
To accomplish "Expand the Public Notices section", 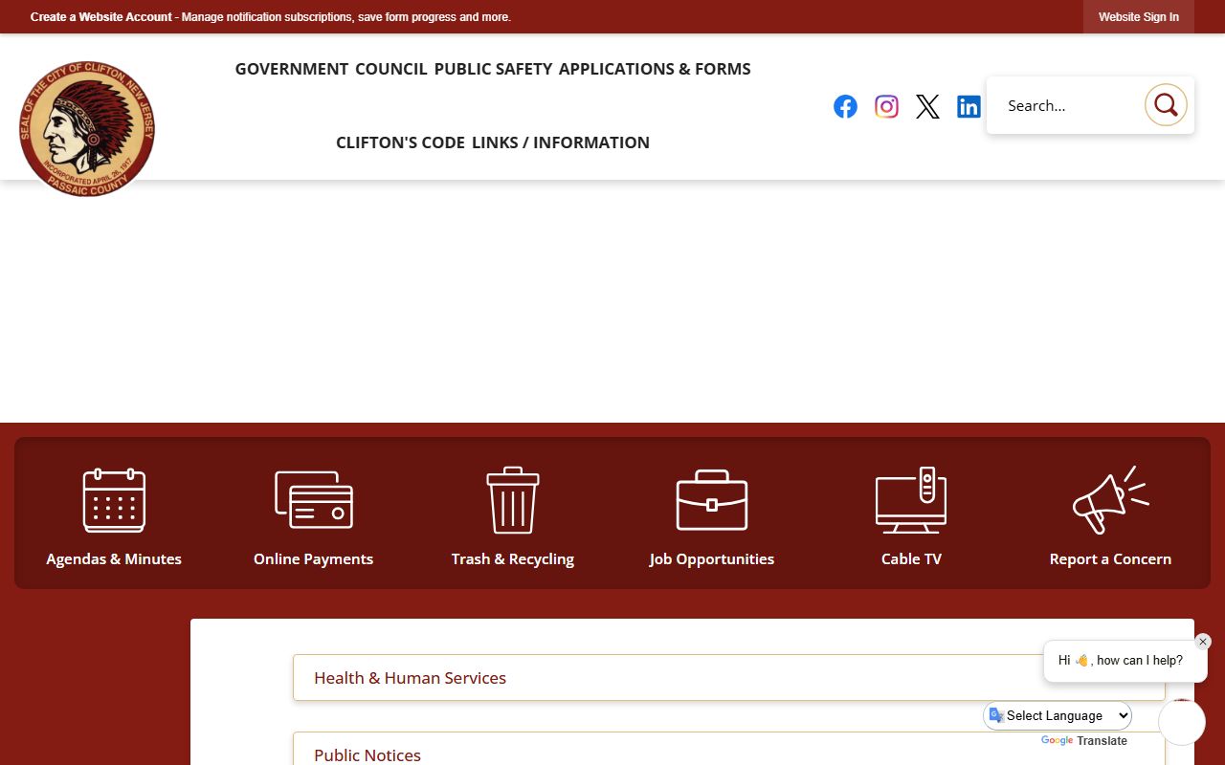I will [367, 754].
